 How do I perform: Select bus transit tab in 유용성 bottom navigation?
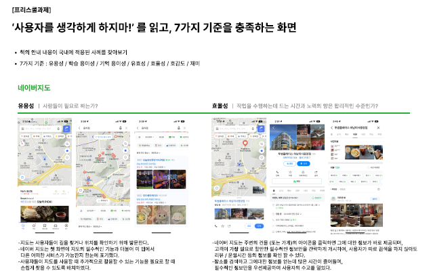(45, 226)
